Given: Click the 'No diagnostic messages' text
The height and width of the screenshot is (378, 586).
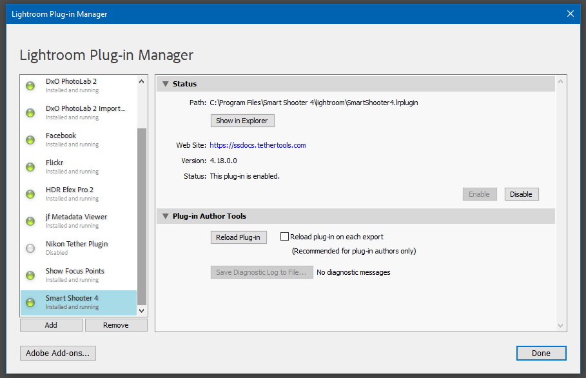Looking at the screenshot, I should (353, 272).
